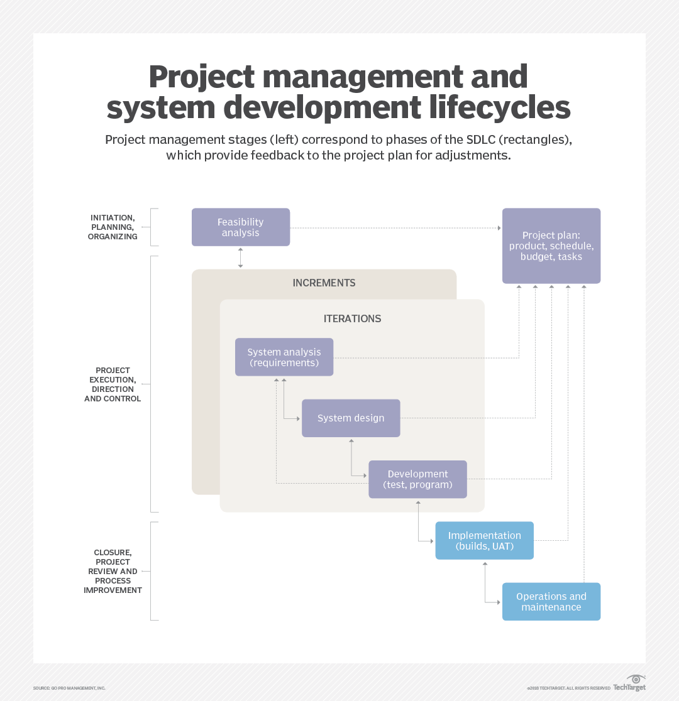Click the double arrow below Feasibility analysis

(240, 258)
